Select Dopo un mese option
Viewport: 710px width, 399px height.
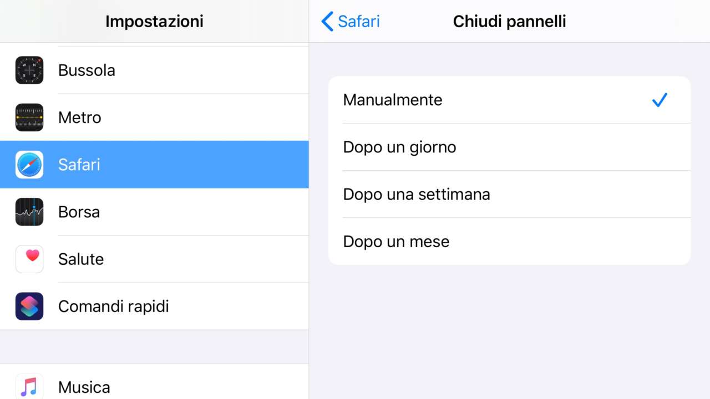(x=396, y=242)
